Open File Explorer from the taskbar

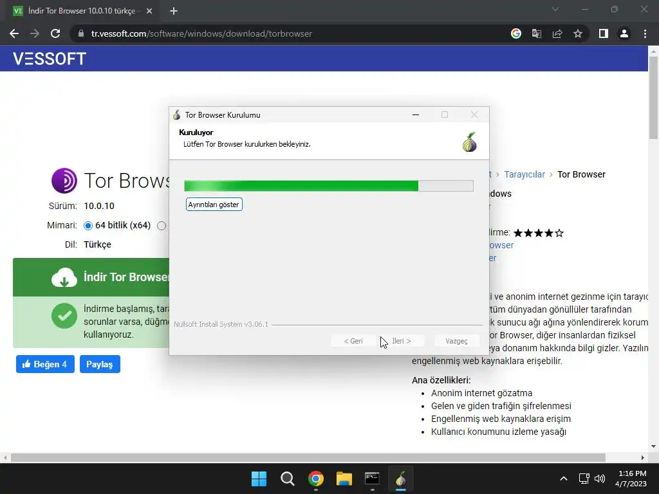click(x=344, y=479)
